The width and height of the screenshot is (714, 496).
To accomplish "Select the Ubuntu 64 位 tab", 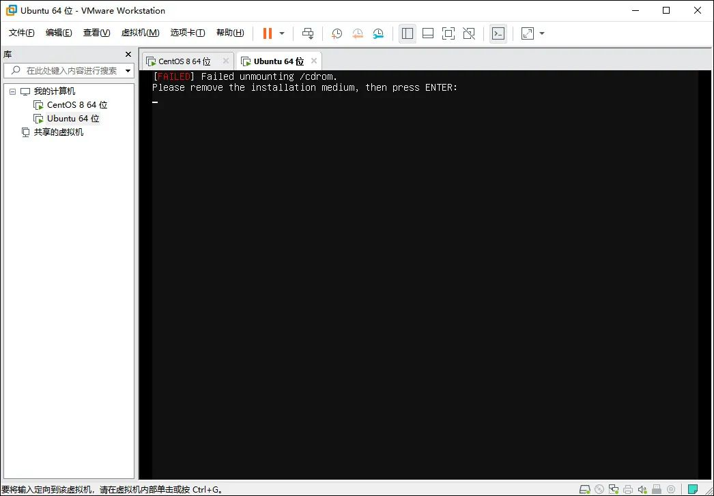I will coord(279,61).
